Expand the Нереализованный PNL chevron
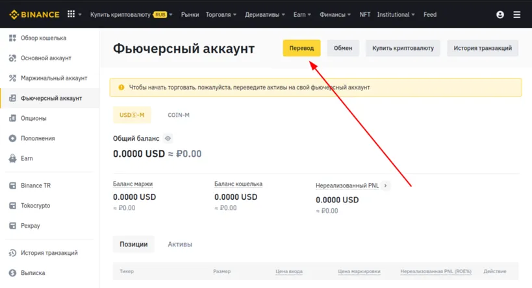The height and width of the screenshot is (288, 532). (x=385, y=186)
